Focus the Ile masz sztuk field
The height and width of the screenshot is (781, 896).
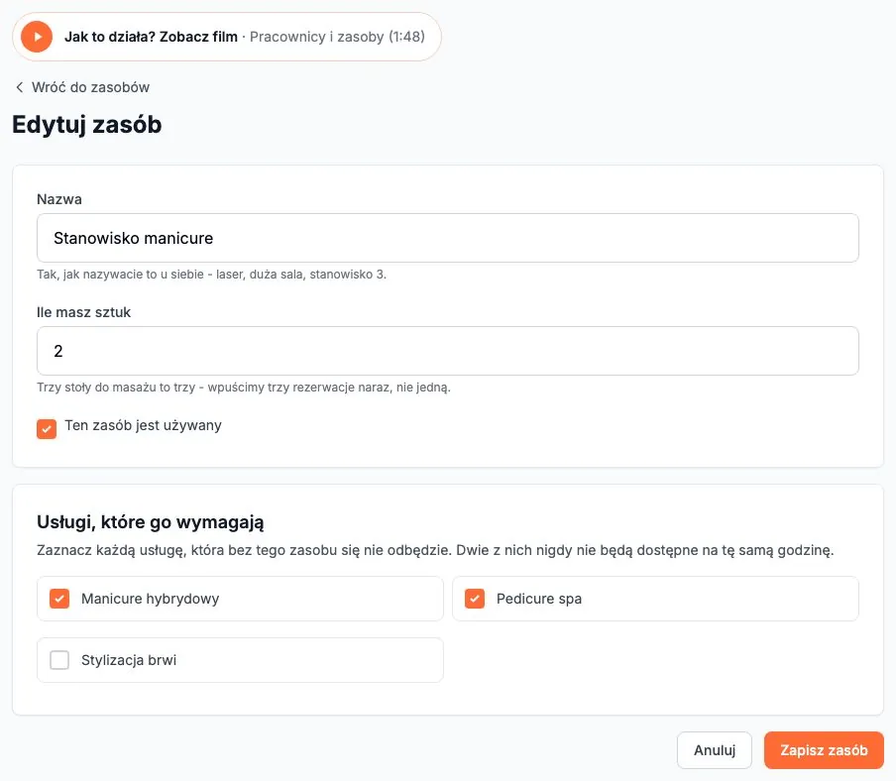tap(447, 351)
